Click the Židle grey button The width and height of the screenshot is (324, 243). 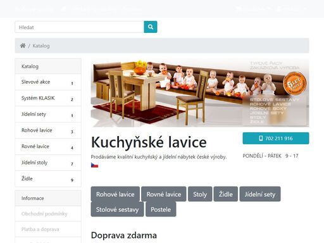point(226,194)
